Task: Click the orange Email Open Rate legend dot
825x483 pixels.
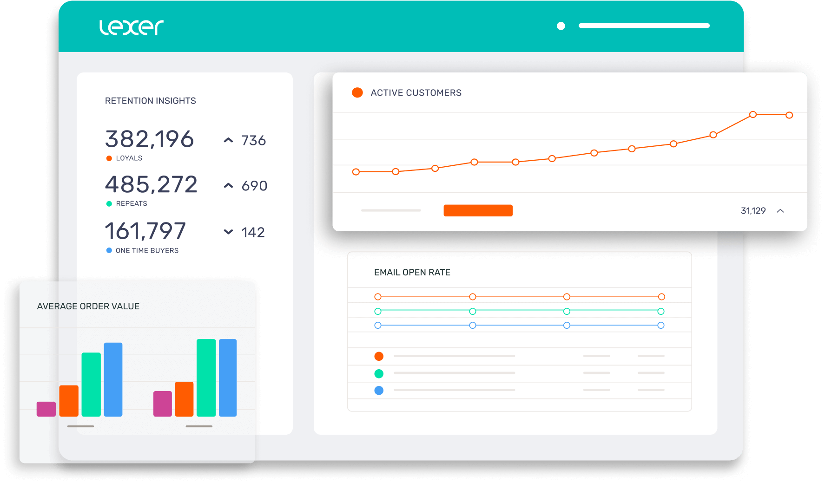Action: coord(379,356)
